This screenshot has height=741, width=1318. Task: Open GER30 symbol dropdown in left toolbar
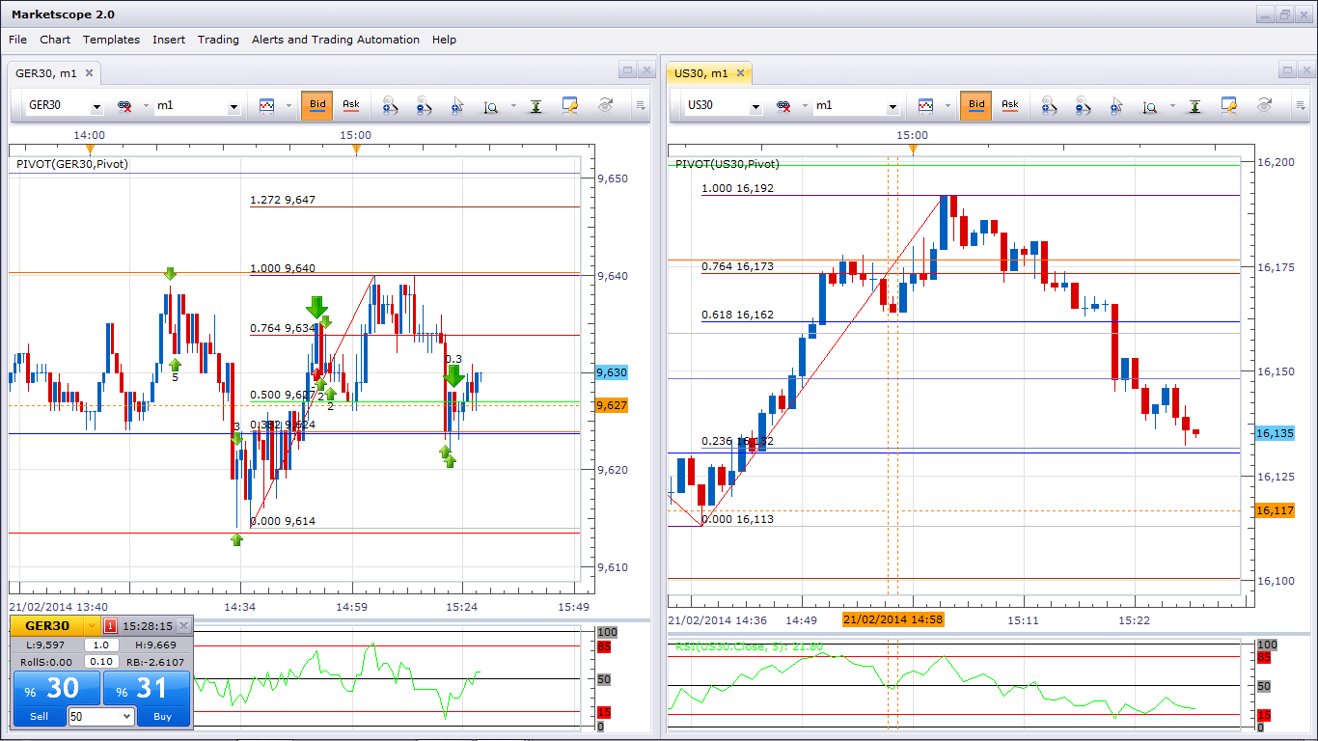coord(96,106)
